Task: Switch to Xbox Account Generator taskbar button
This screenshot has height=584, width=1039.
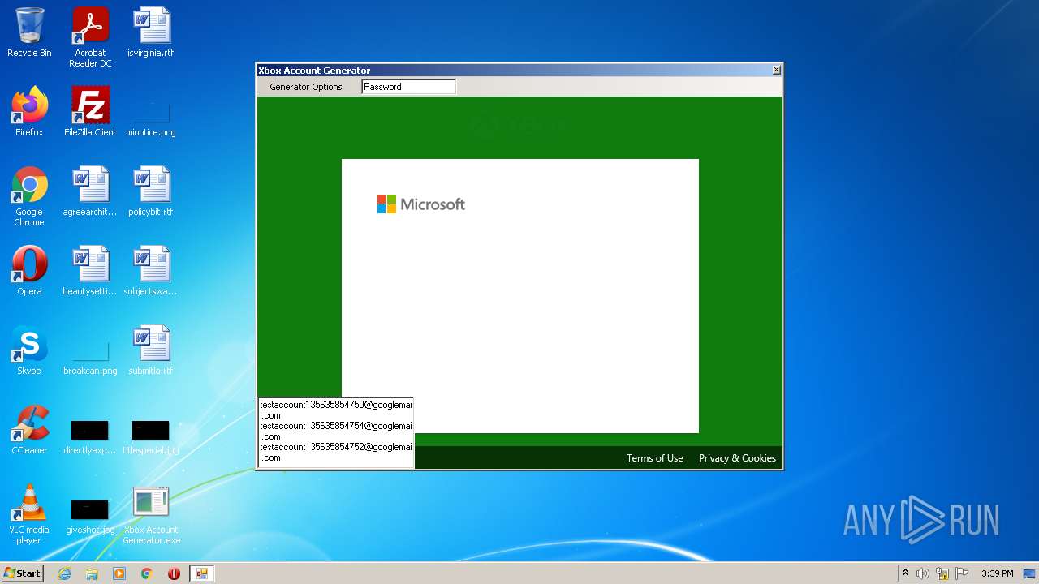Action: pyautogui.click(x=201, y=573)
